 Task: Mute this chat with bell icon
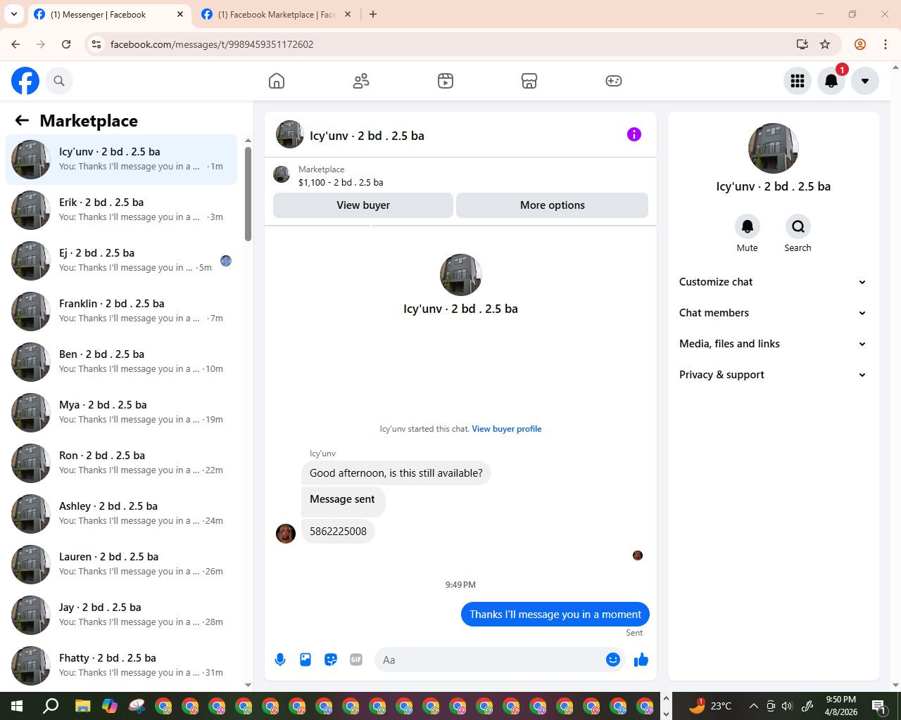coord(748,226)
